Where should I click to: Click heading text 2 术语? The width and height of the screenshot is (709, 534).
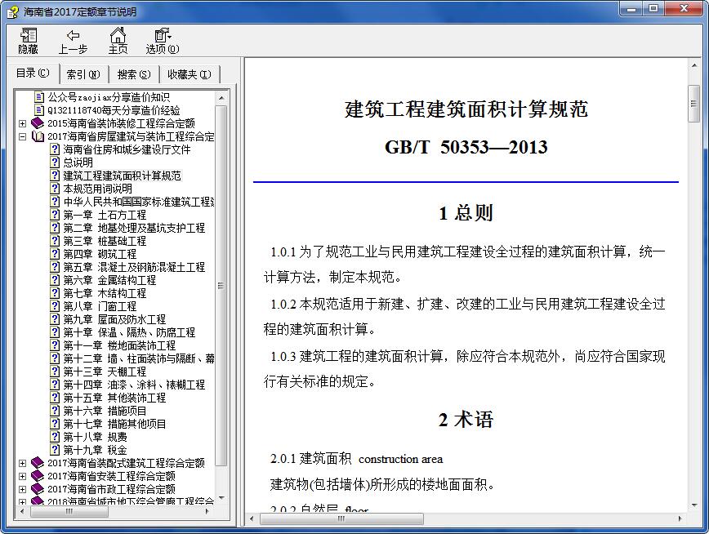pos(466,420)
